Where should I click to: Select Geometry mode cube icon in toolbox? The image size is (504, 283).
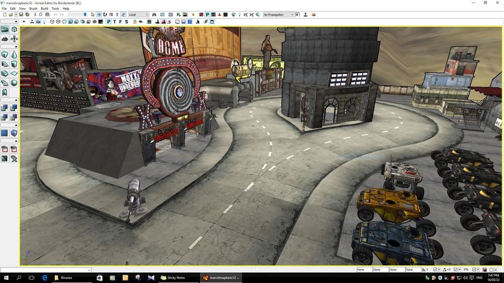(14, 29)
